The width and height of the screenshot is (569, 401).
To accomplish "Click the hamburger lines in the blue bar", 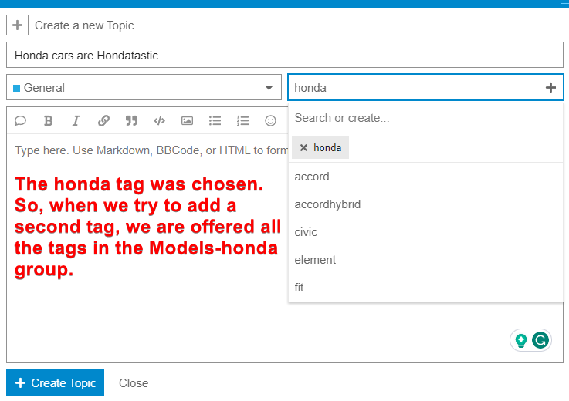I will (564, 4).
